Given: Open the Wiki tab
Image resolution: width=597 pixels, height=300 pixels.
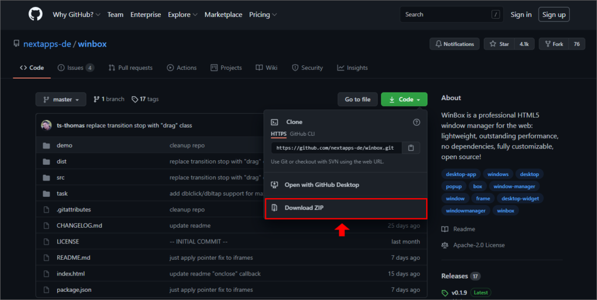Looking at the screenshot, I should coord(266,68).
